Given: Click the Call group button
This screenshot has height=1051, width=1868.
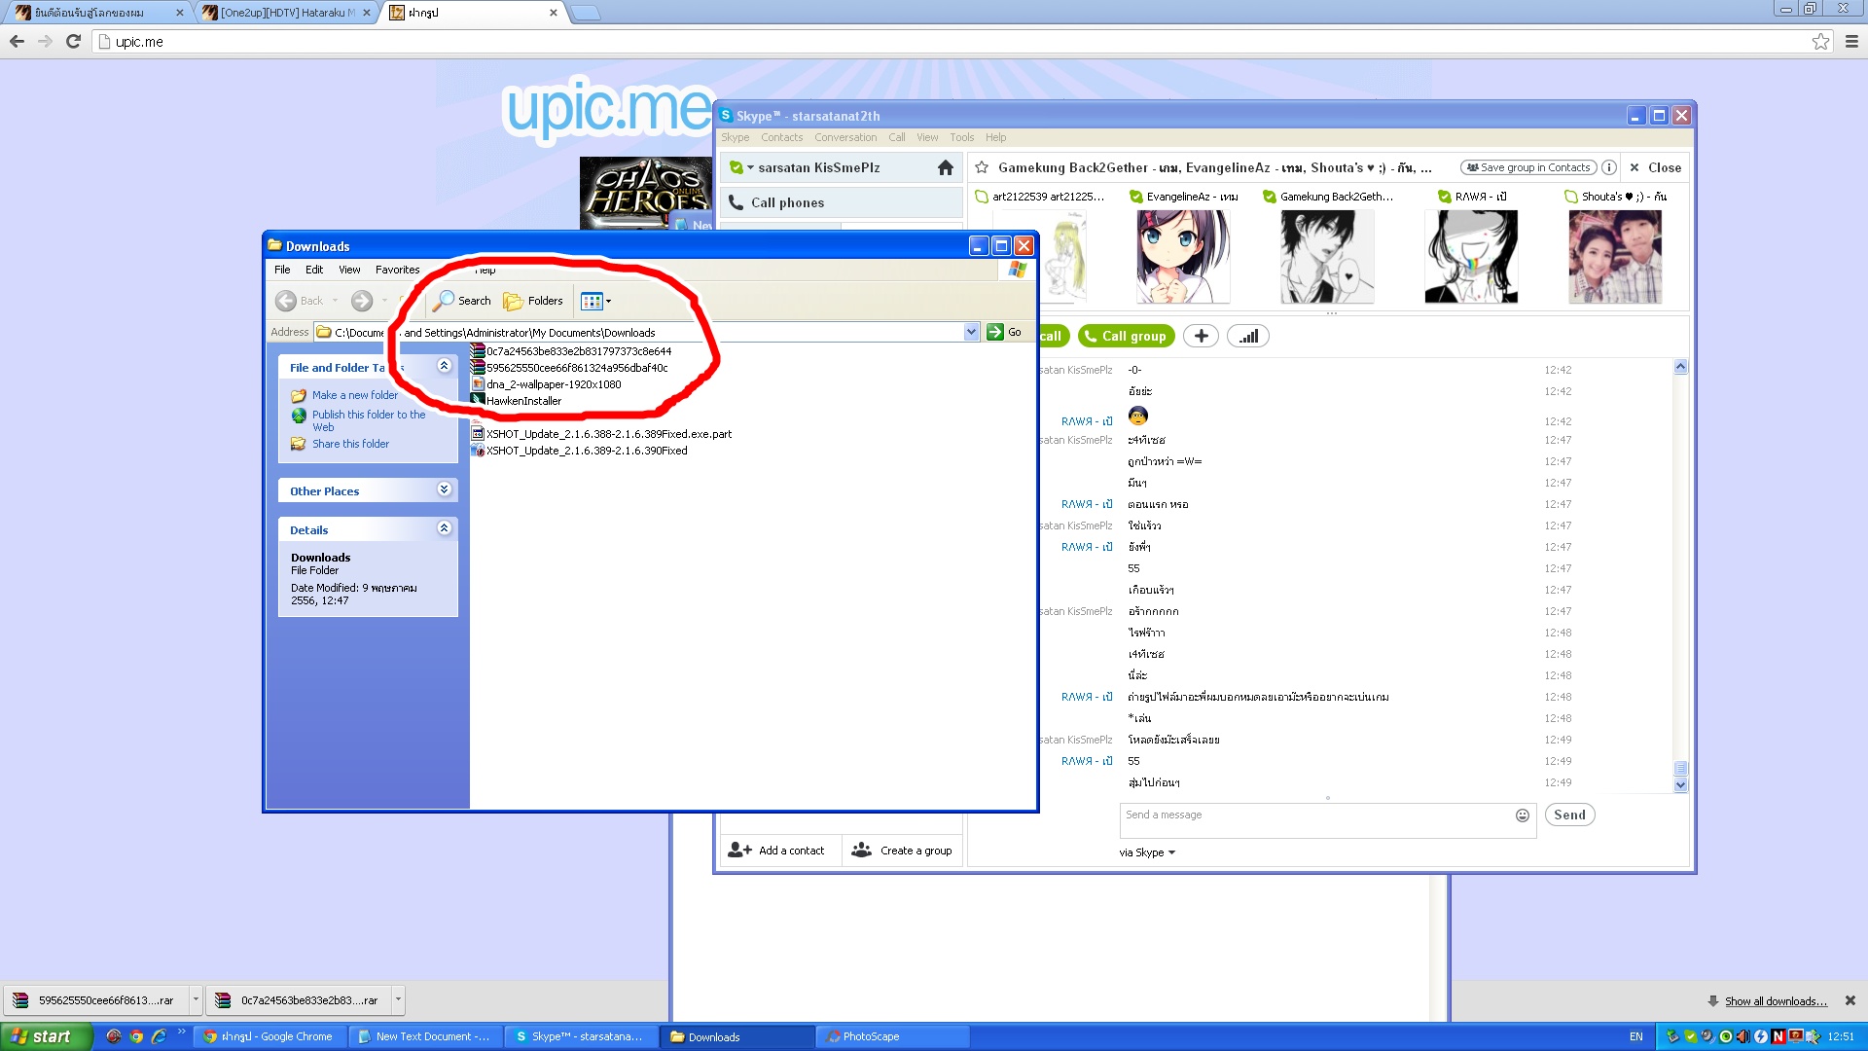Looking at the screenshot, I should (1126, 336).
